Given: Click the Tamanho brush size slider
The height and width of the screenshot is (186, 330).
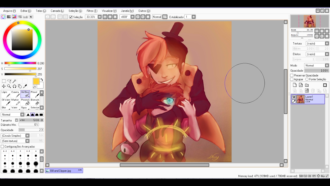Looking at the screenshot, I should click(31, 120).
